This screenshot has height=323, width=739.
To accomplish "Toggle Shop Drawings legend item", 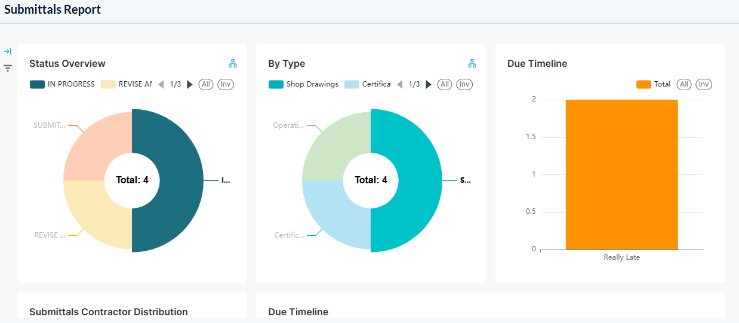I will coord(303,84).
